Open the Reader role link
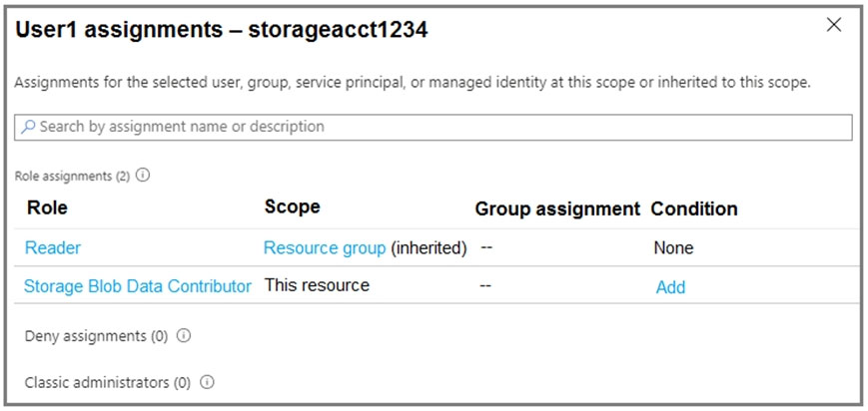Screen dimensions: 868x411 (53, 247)
